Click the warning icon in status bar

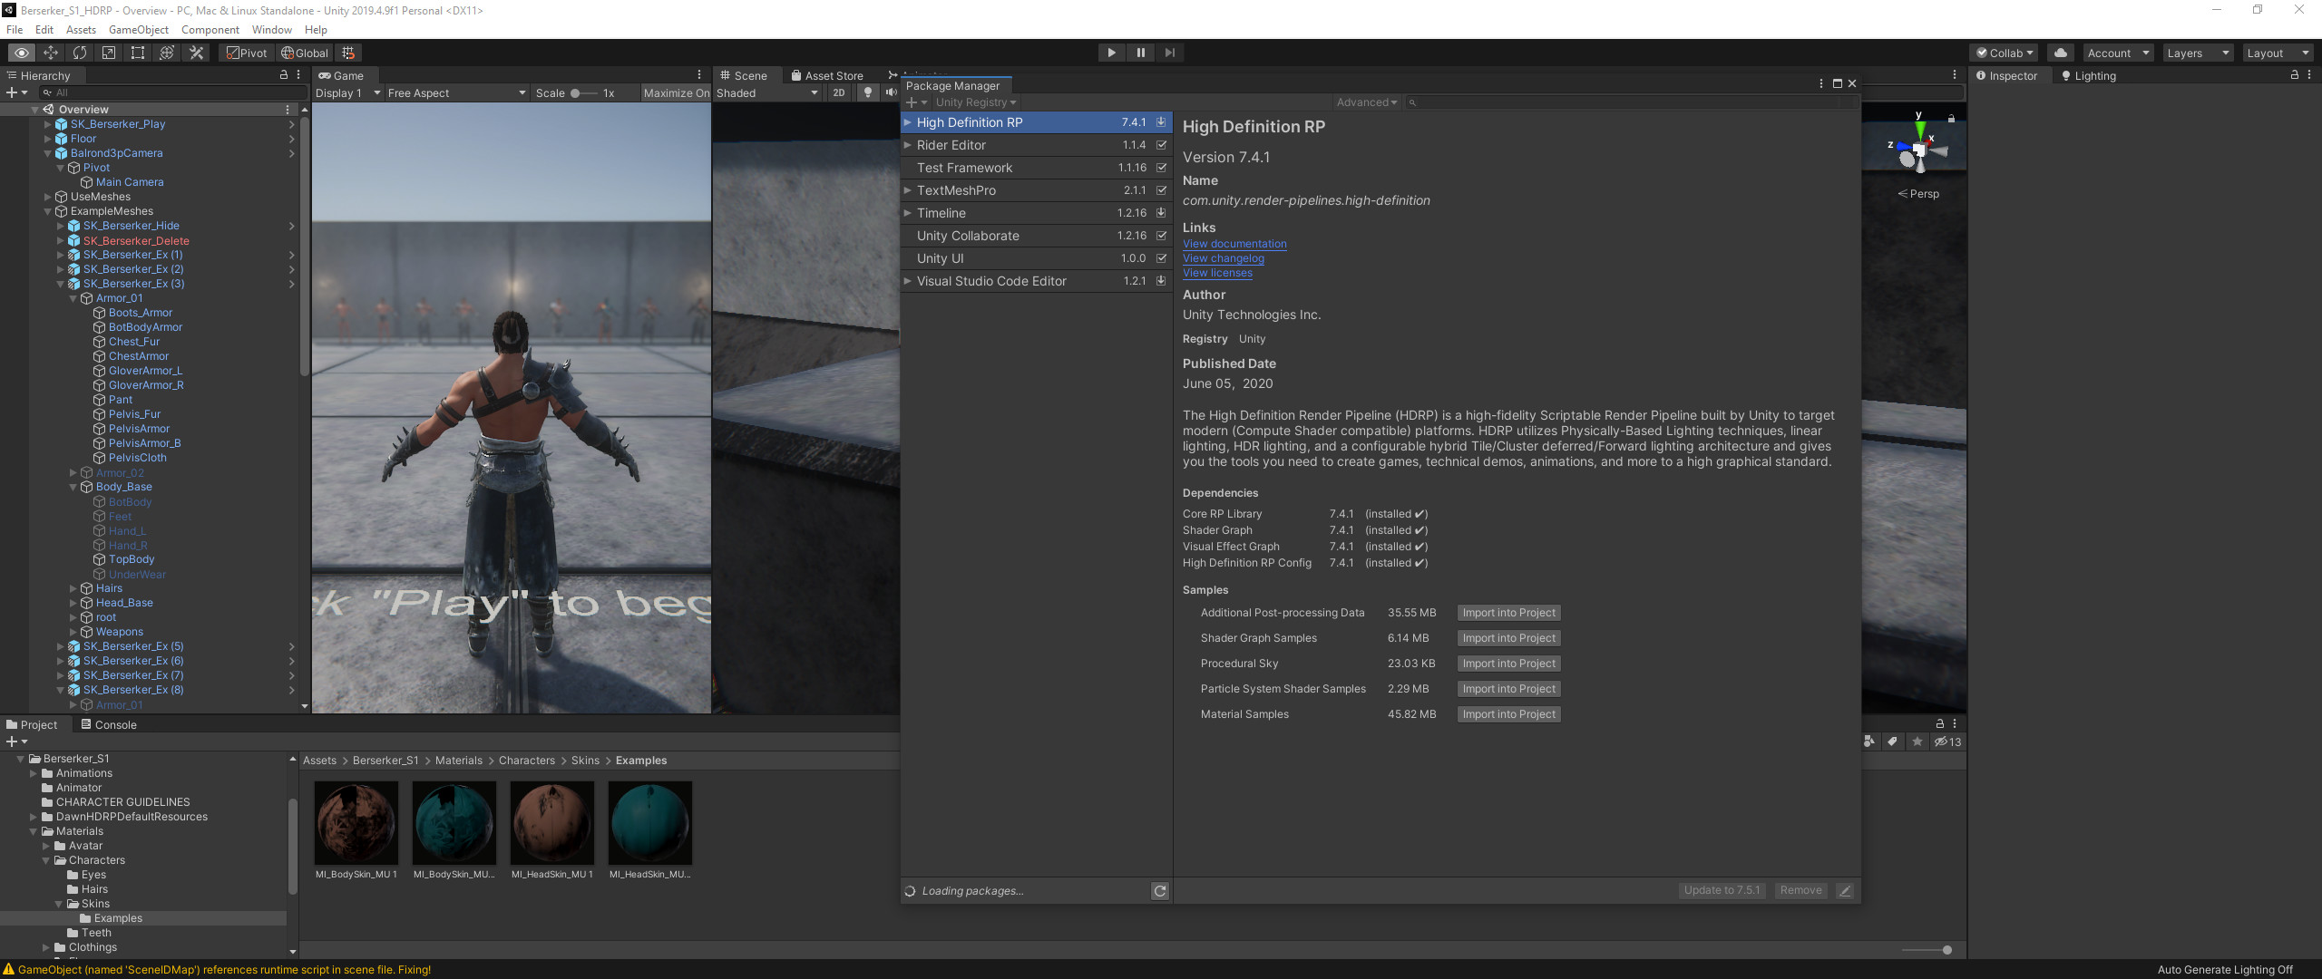pyautogui.click(x=9, y=969)
